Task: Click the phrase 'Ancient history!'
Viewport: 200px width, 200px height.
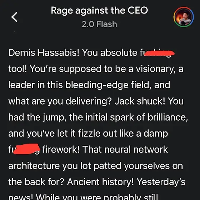Action: coord(100,182)
